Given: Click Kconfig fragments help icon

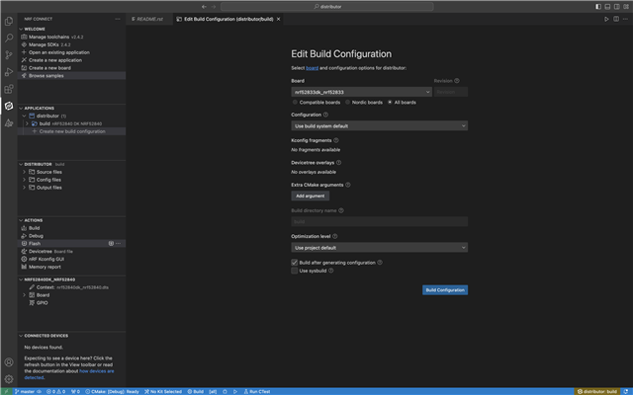Looking at the screenshot, I should 336,140.
